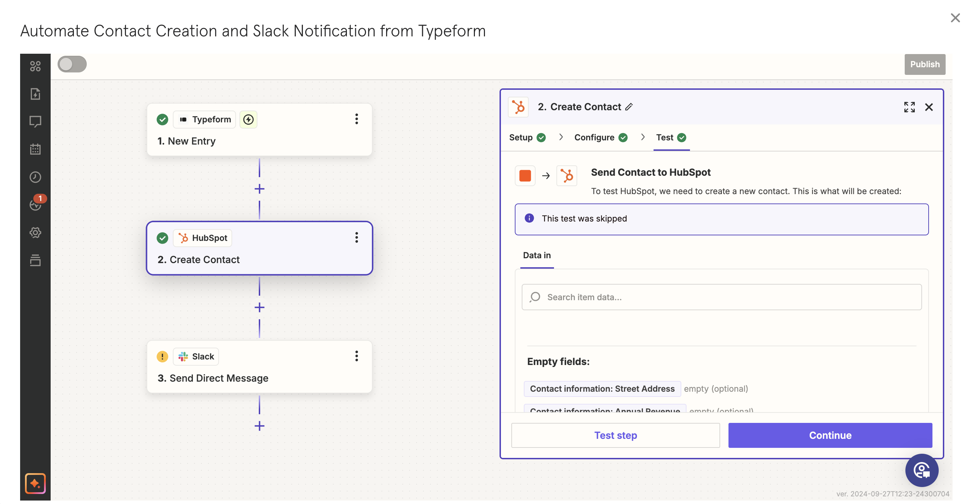
Task: Select the HubSpot Create Contact step
Action: point(259,248)
